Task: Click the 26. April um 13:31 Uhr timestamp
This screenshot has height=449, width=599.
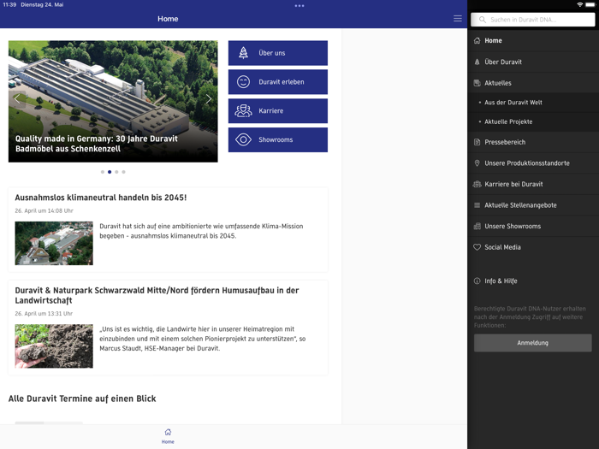Action: tap(44, 314)
